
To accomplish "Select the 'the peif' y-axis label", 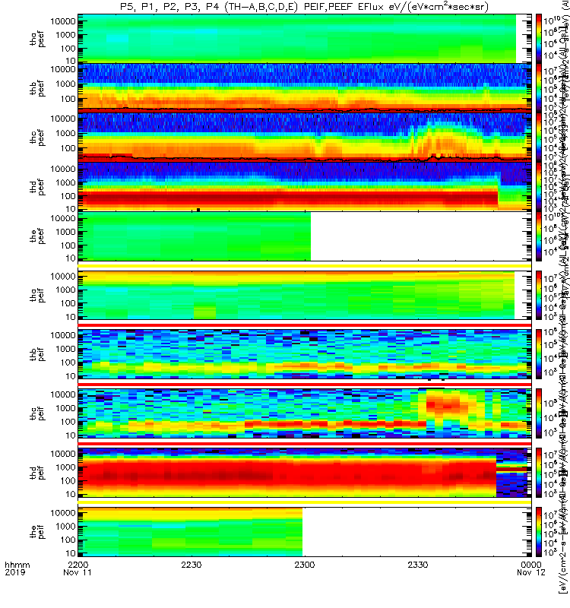I will tap(37, 531).
